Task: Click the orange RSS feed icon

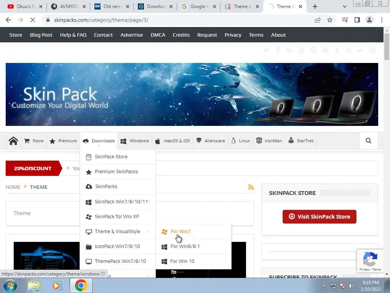Action: click(x=251, y=187)
